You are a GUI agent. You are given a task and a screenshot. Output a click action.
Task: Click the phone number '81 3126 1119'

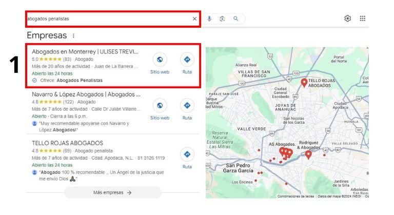[151, 158]
